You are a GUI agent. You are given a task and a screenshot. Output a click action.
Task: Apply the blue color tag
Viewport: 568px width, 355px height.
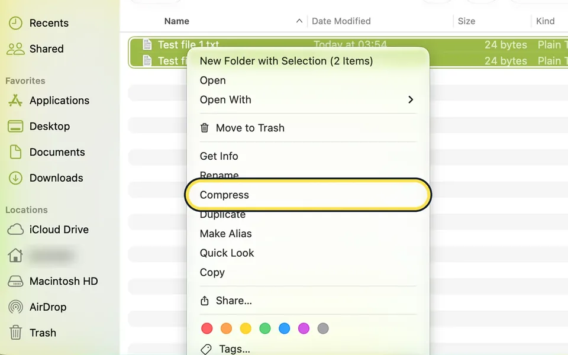coord(285,328)
